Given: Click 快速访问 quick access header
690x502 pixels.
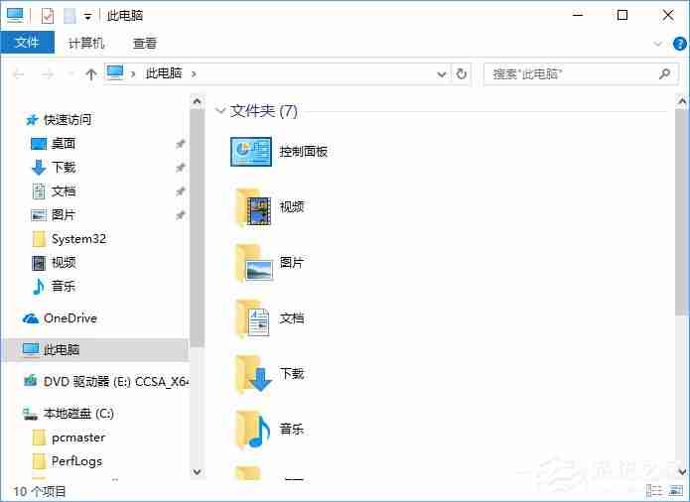Looking at the screenshot, I should 68,120.
